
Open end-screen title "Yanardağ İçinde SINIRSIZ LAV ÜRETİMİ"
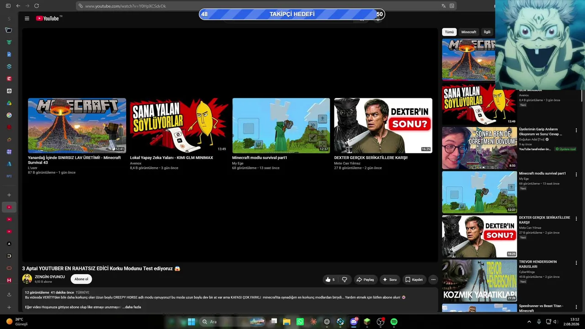[74, 160]
